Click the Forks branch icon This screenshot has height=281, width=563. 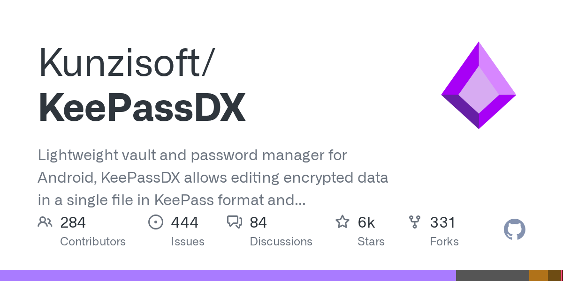pyautogui.click(x=415, y=222)
